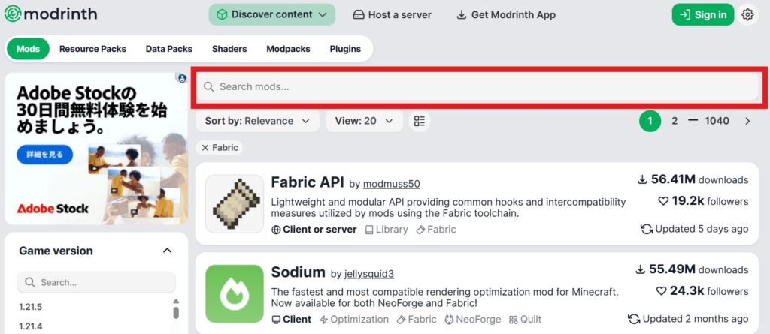Screen dimensions: 770x334
Task: Go to next page arrow
Action: [x=747, y=121]
